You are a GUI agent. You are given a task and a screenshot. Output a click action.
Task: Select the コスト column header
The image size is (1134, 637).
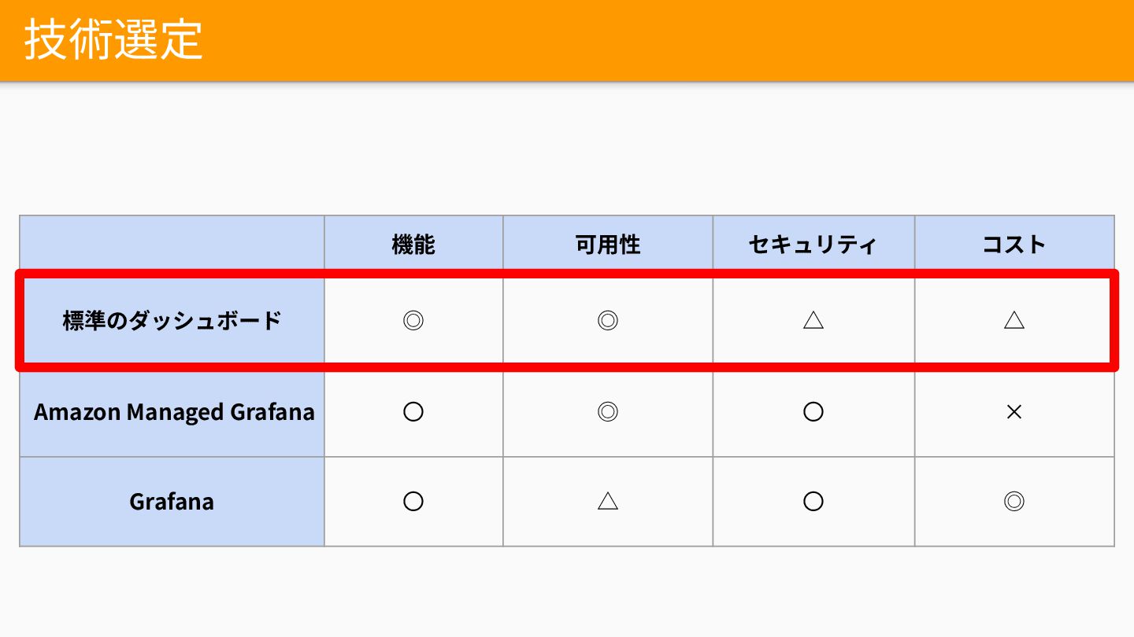[1014, 245]
